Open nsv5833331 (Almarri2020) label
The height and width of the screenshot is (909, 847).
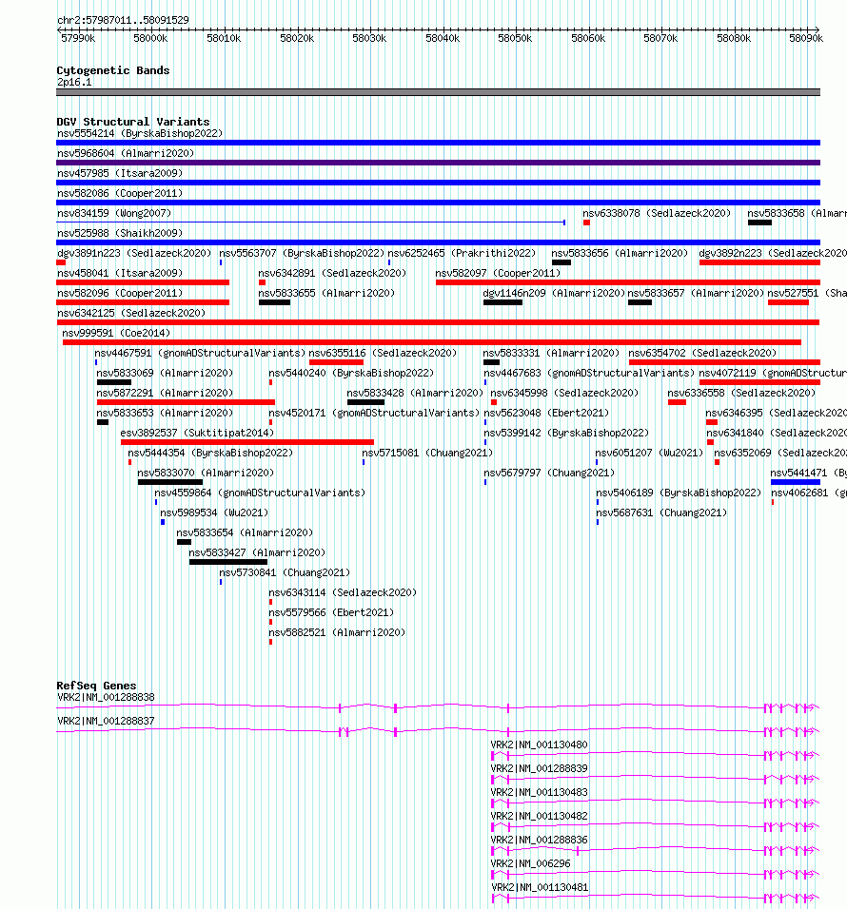551,353
